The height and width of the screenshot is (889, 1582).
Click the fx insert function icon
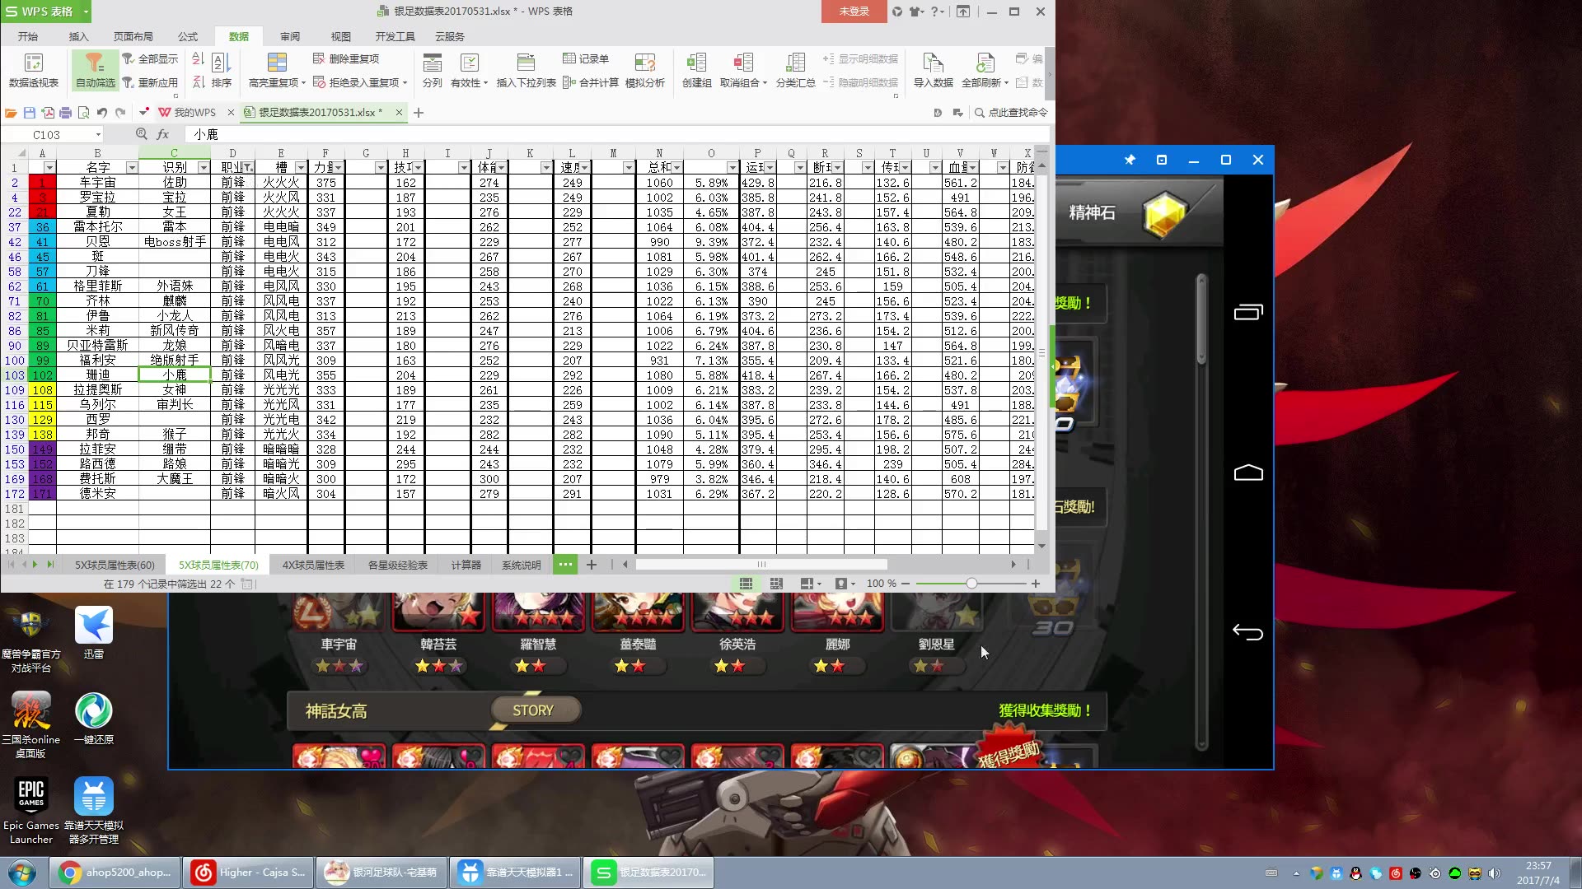coord(163,134)
